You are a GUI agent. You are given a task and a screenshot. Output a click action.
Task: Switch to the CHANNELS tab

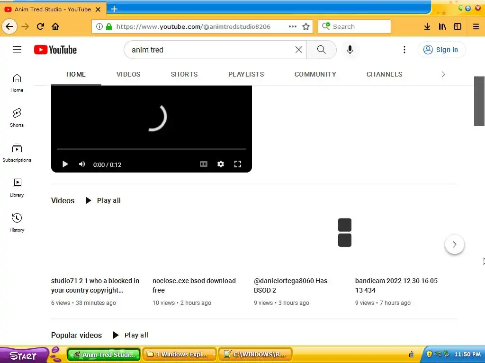[x=384, y=74]
